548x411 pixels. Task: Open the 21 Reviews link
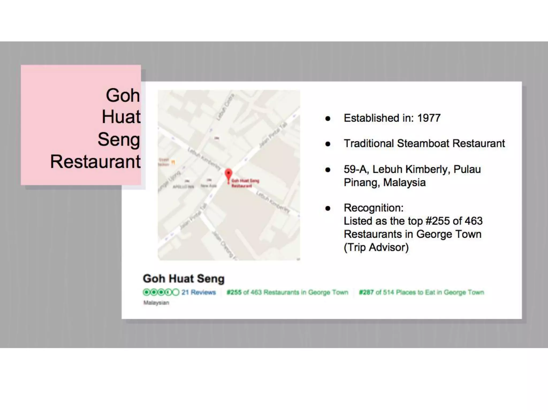(x=199, y=292)
